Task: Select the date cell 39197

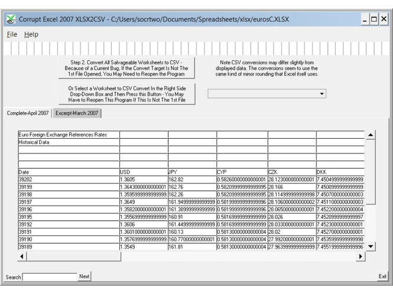Action: point(69,202)
